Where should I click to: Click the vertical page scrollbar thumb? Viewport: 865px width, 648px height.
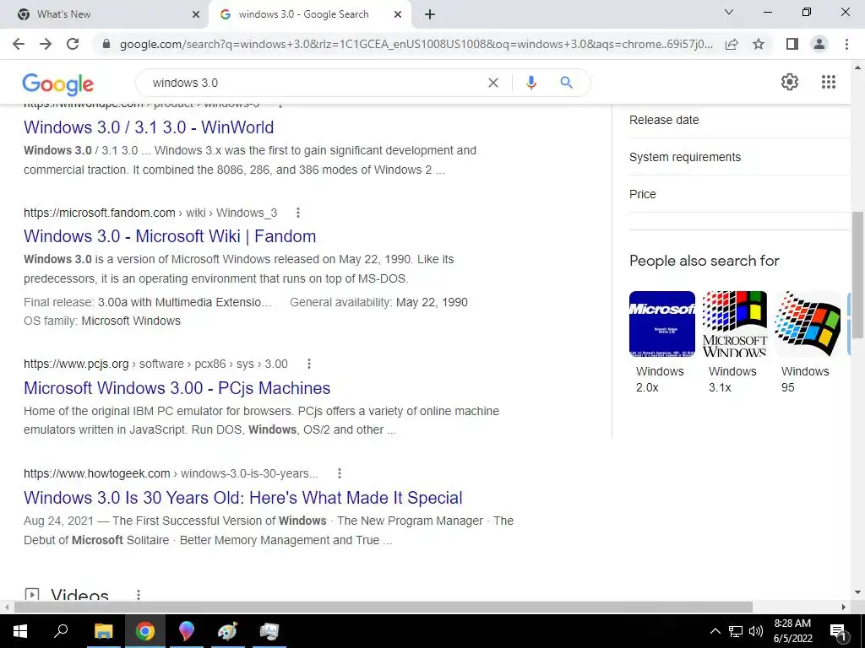857,274
